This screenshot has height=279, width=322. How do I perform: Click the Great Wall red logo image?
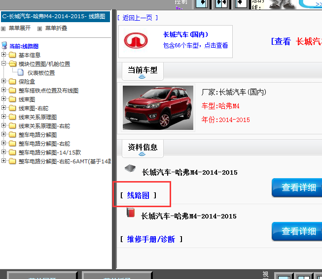click(x=136, y=40)
